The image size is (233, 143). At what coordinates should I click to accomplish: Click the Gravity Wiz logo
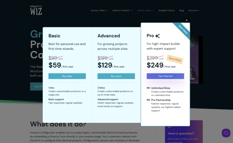pyautogui.click(x=36, y=10)
